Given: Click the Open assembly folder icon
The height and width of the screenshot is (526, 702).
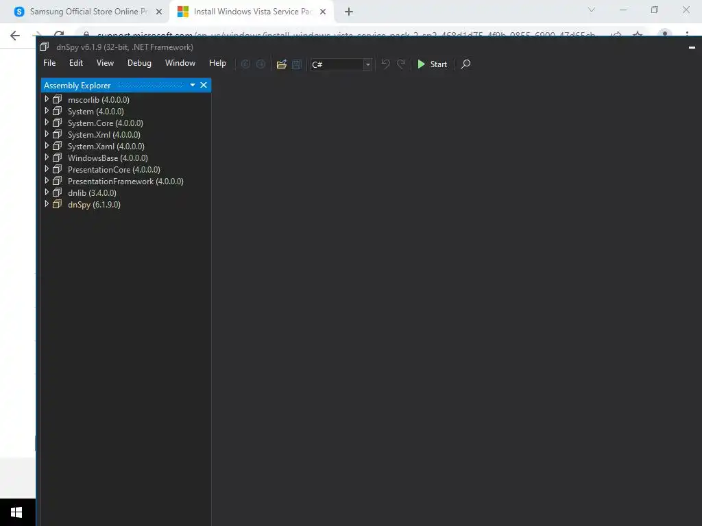Looking at the screenshot, I should (x=282, y=64).
